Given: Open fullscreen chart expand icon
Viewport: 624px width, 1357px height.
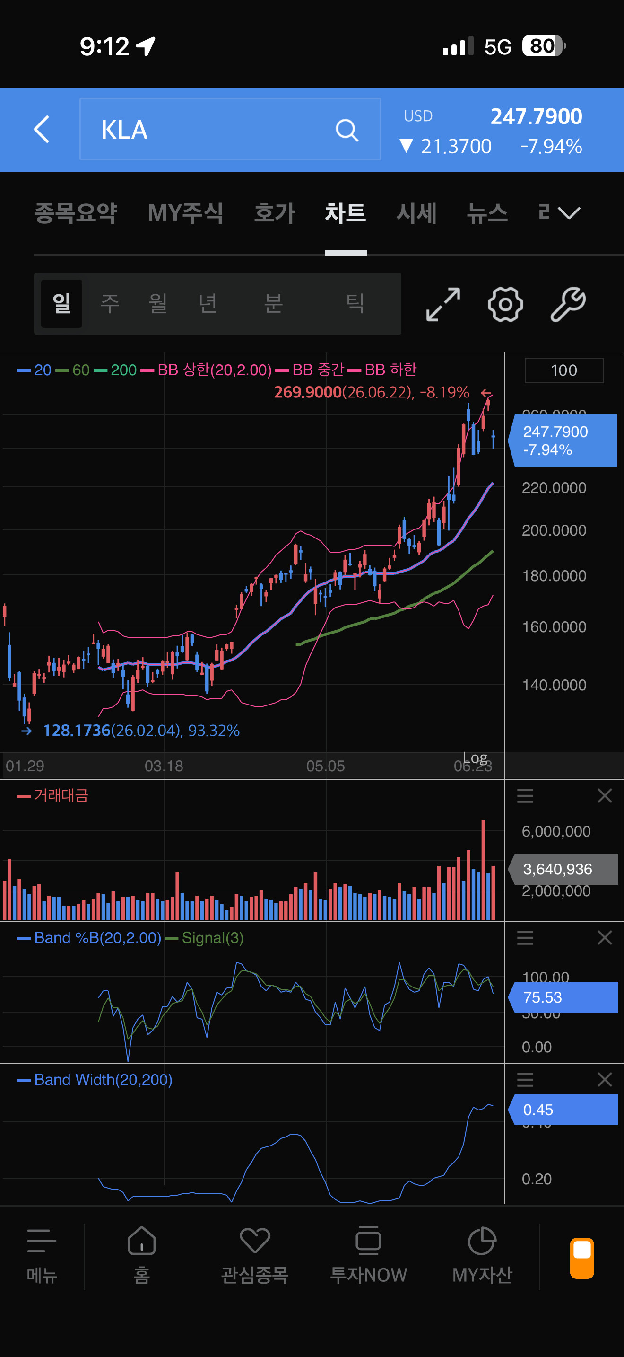Looking at the screenshot, I should pyautogui.click(x=443, y=304).
